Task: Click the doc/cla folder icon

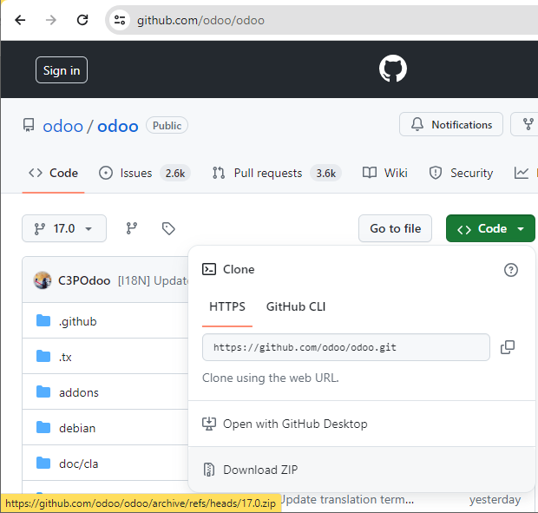Action: point(43,463)
